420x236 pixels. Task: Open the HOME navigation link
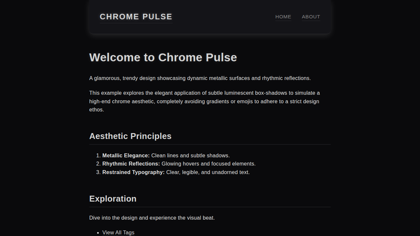click(283, 17)
